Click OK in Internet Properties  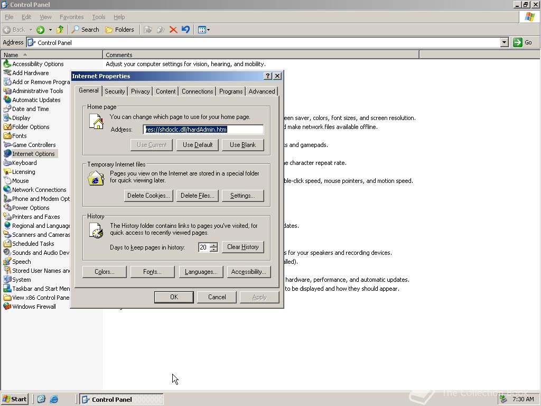pos(174,297)
